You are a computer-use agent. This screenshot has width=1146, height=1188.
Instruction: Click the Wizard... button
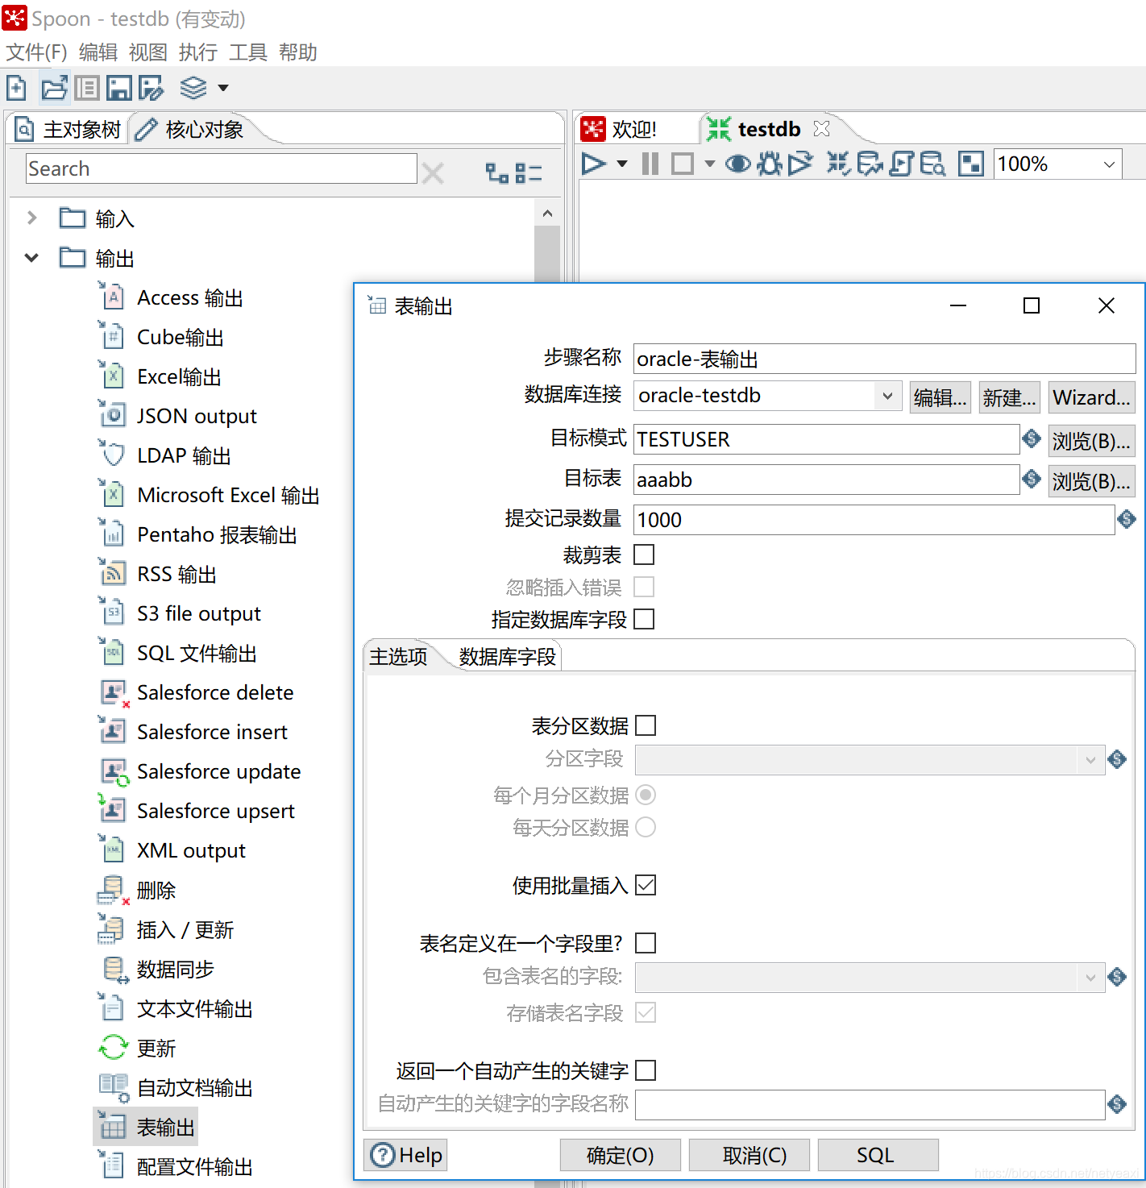[x=1091, y=397]
